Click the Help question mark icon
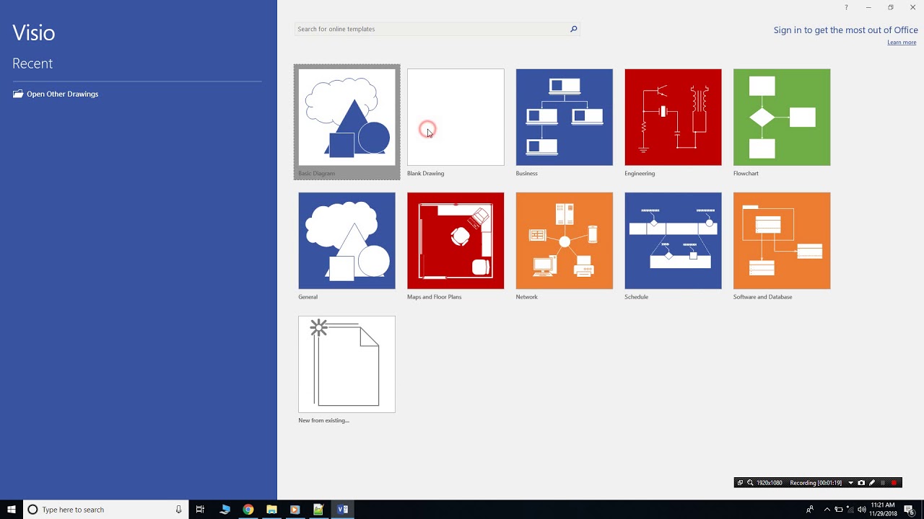The width and height of the screenshot is (924, 519). pos(845,7)
